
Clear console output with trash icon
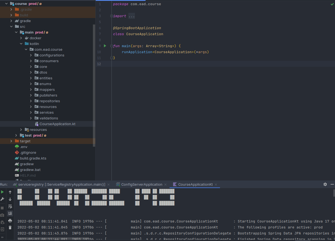10,228
